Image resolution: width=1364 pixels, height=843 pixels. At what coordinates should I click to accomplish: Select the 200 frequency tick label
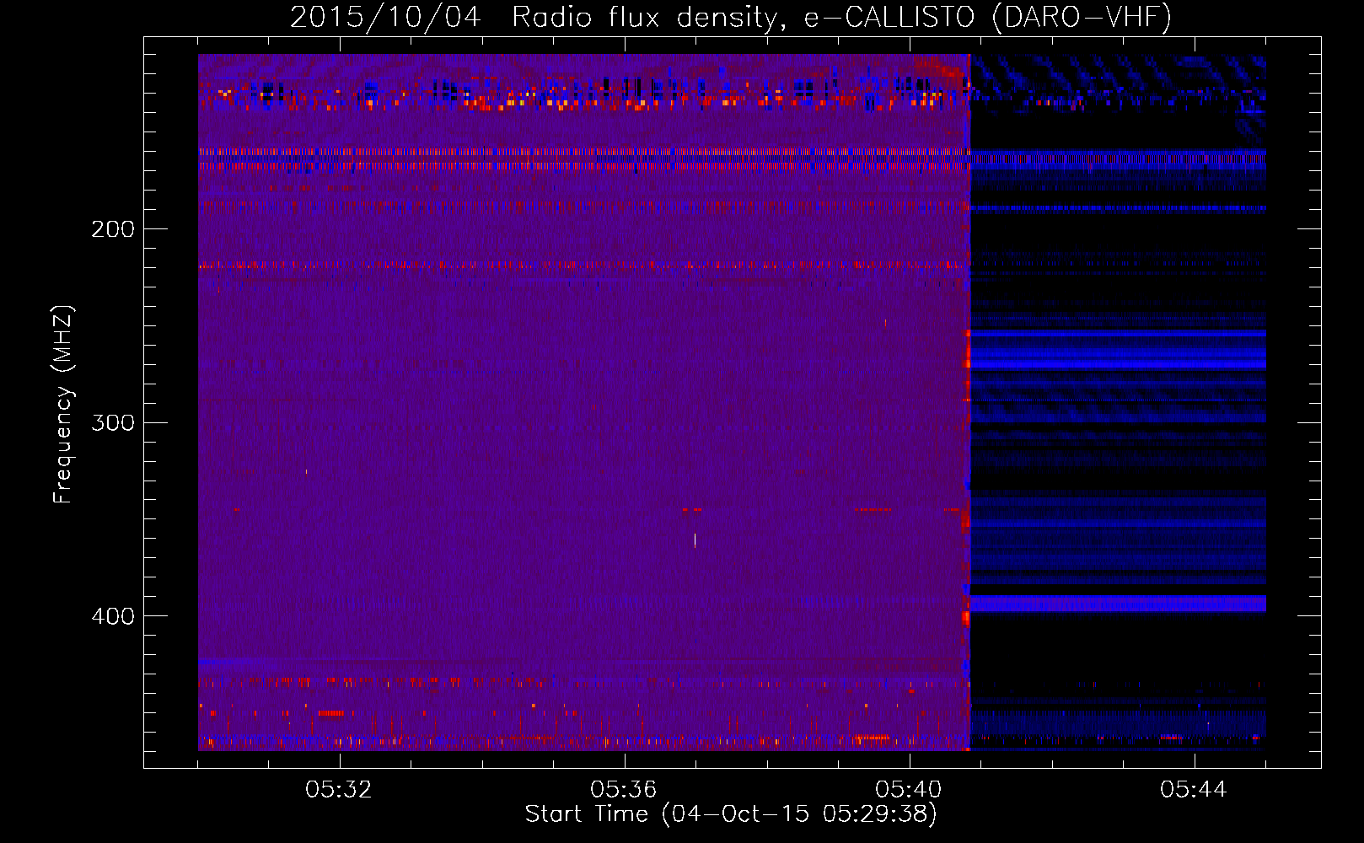pyautogui.click(x=113, y=229)
